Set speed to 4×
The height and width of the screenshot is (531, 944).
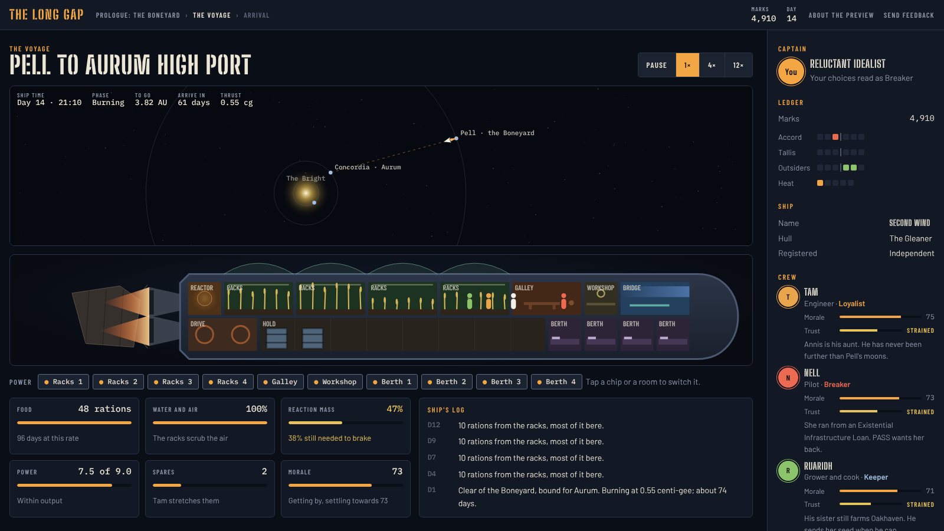712,65
